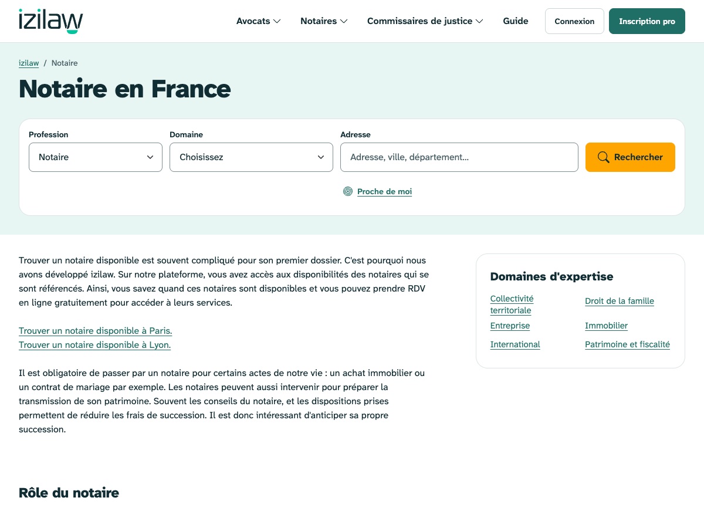
Task: Open the Profession dropdown set to Notaire
Action: [x=96, y=157]
